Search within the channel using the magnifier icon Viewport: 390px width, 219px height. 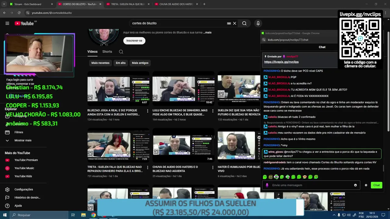[121, 52]
